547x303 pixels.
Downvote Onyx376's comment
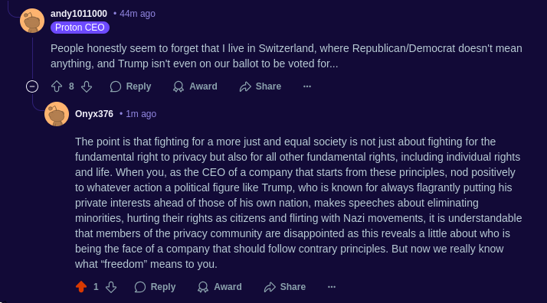click(x=111, y=287)
